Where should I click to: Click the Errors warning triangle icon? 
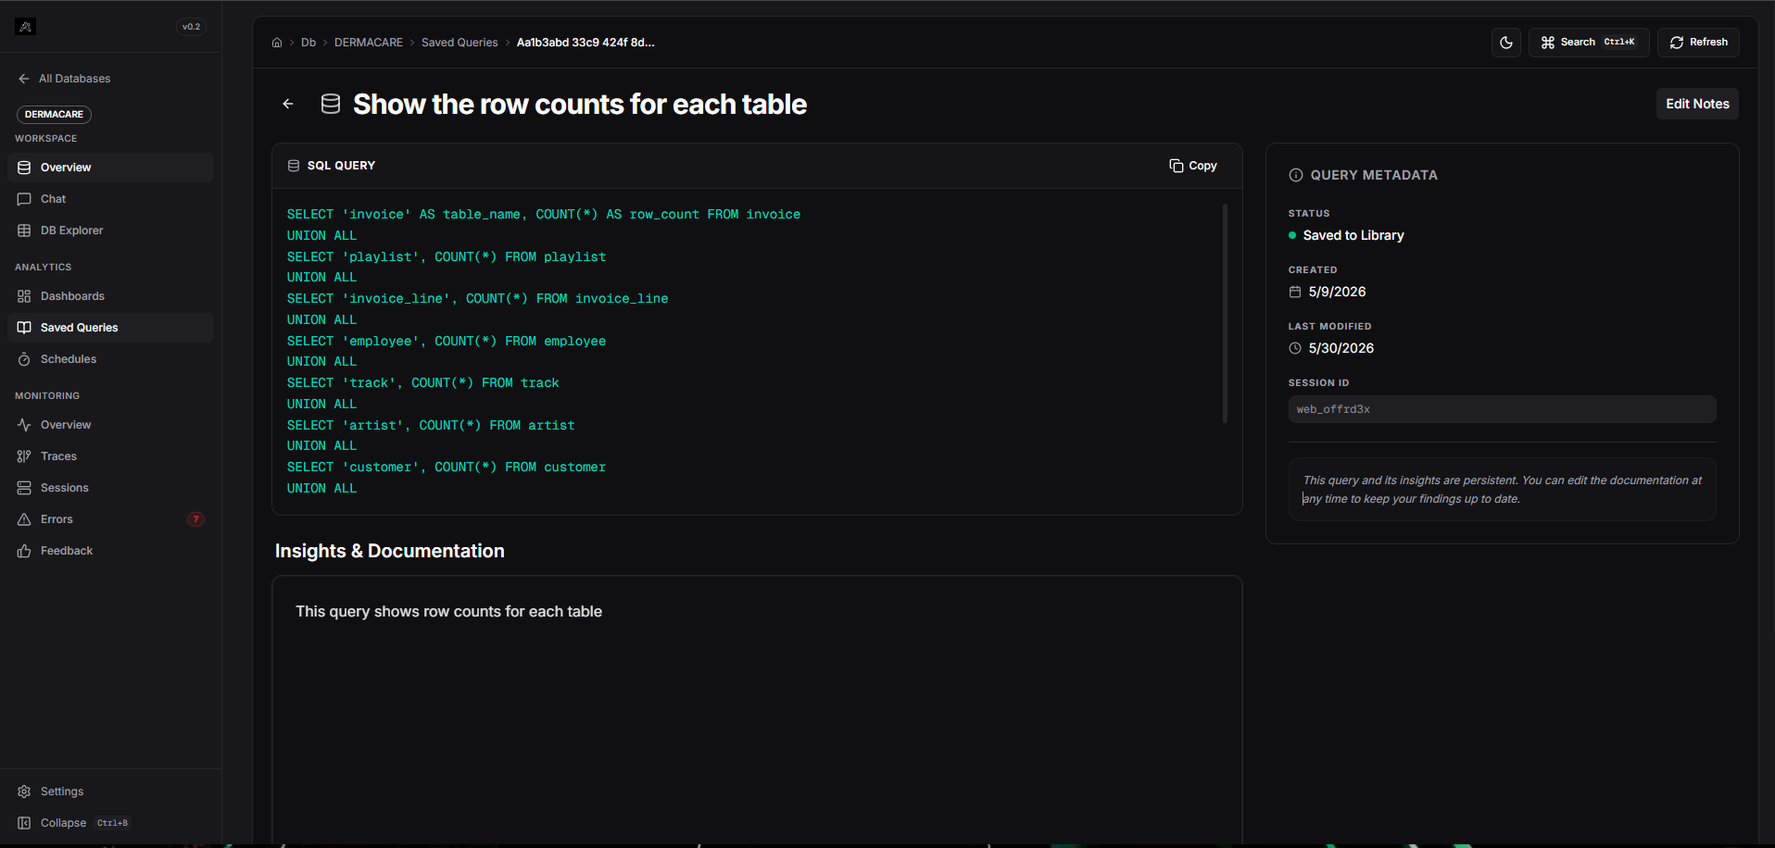tap(24, 519)
